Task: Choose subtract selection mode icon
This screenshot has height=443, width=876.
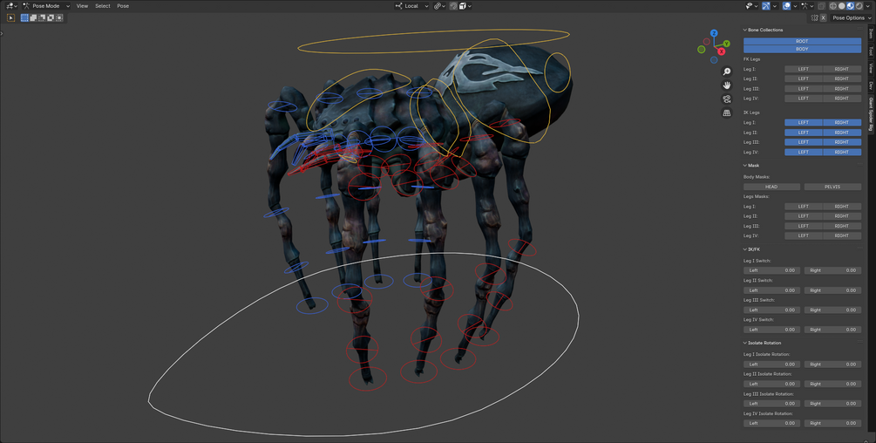Action: [x=42, y=17]
